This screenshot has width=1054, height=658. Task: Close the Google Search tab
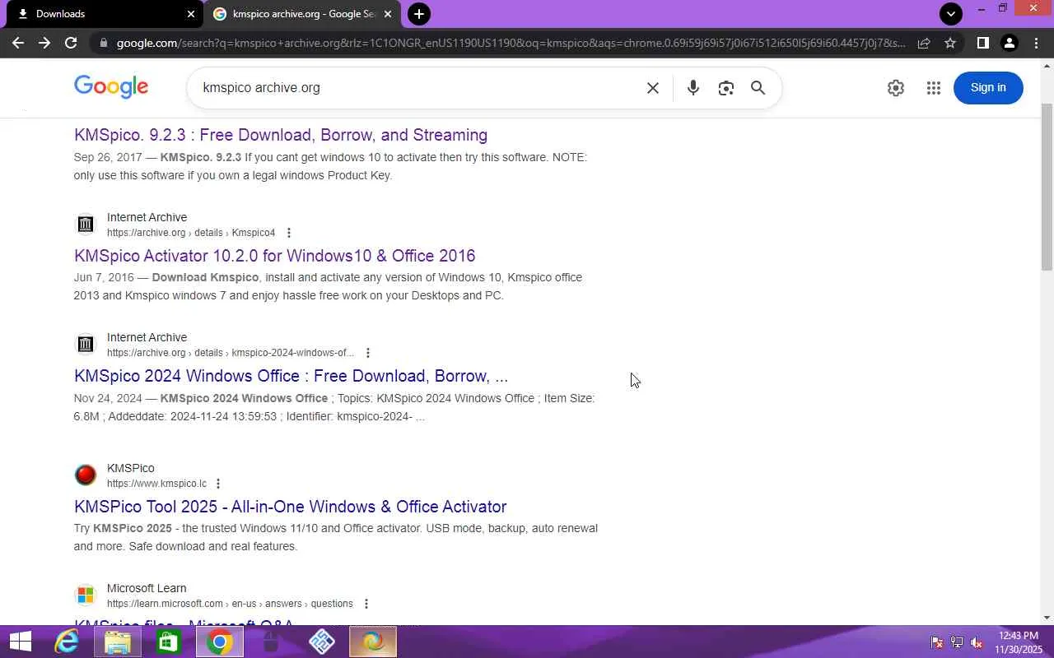[388, 14]
